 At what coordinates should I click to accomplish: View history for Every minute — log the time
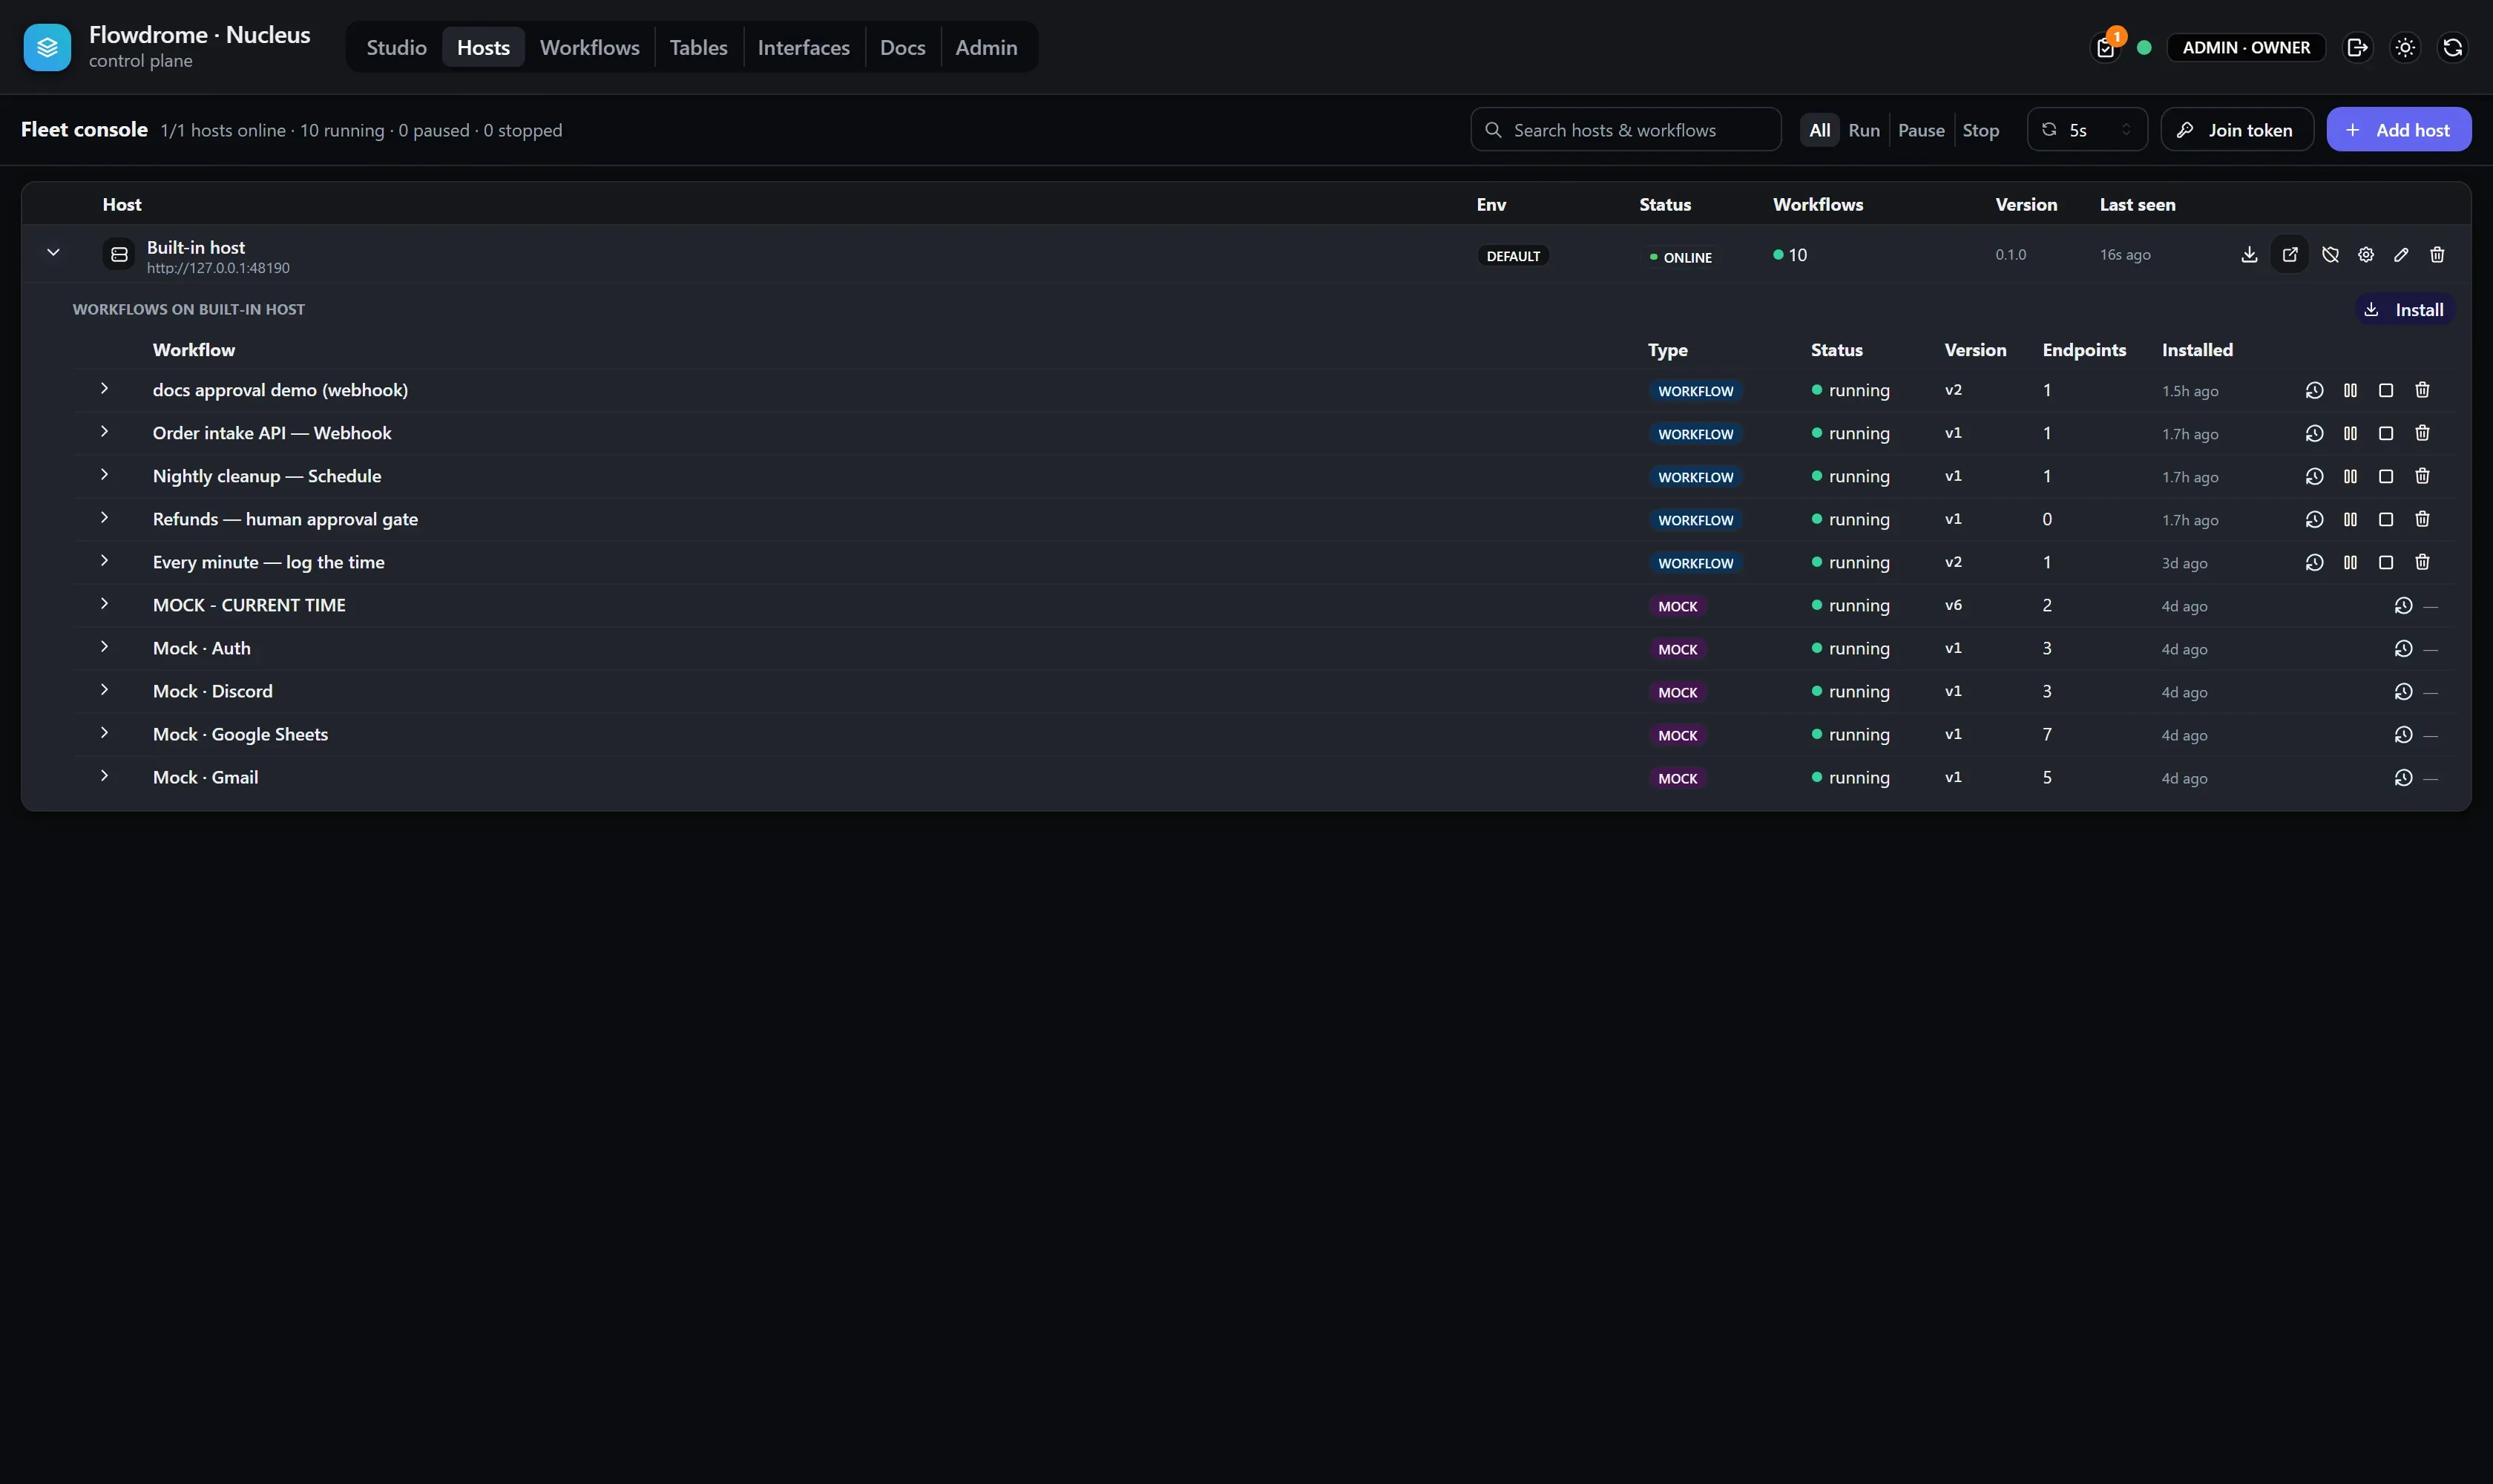coord(2314,563)
